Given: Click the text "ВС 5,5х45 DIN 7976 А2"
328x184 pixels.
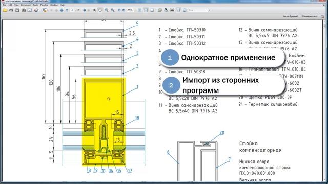Looking at the screenshot, I should click(273, 36).
